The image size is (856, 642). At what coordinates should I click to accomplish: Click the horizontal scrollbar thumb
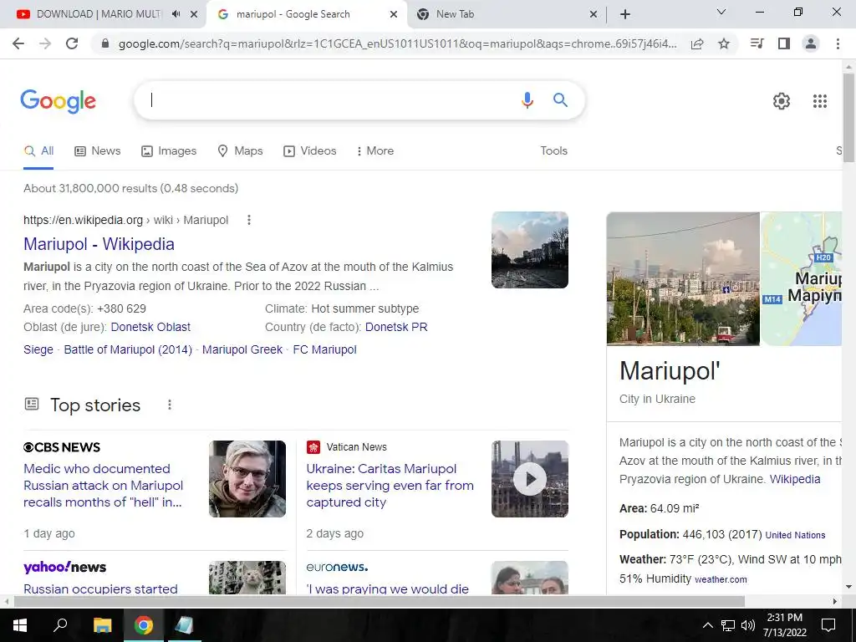click(x=380, y=601)
